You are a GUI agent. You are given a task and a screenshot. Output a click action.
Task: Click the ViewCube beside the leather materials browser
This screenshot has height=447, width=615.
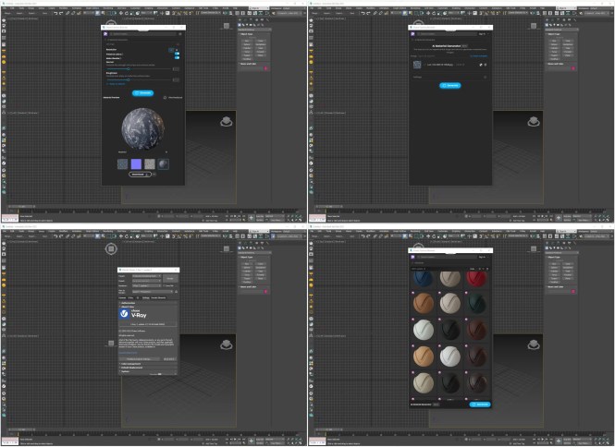(534, 345)
